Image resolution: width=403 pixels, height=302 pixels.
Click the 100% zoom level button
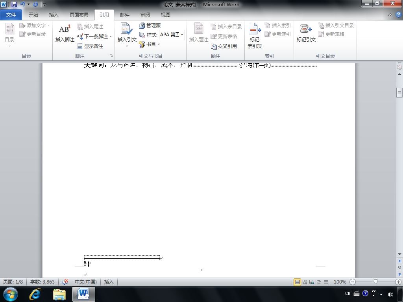tap(340, 282)
